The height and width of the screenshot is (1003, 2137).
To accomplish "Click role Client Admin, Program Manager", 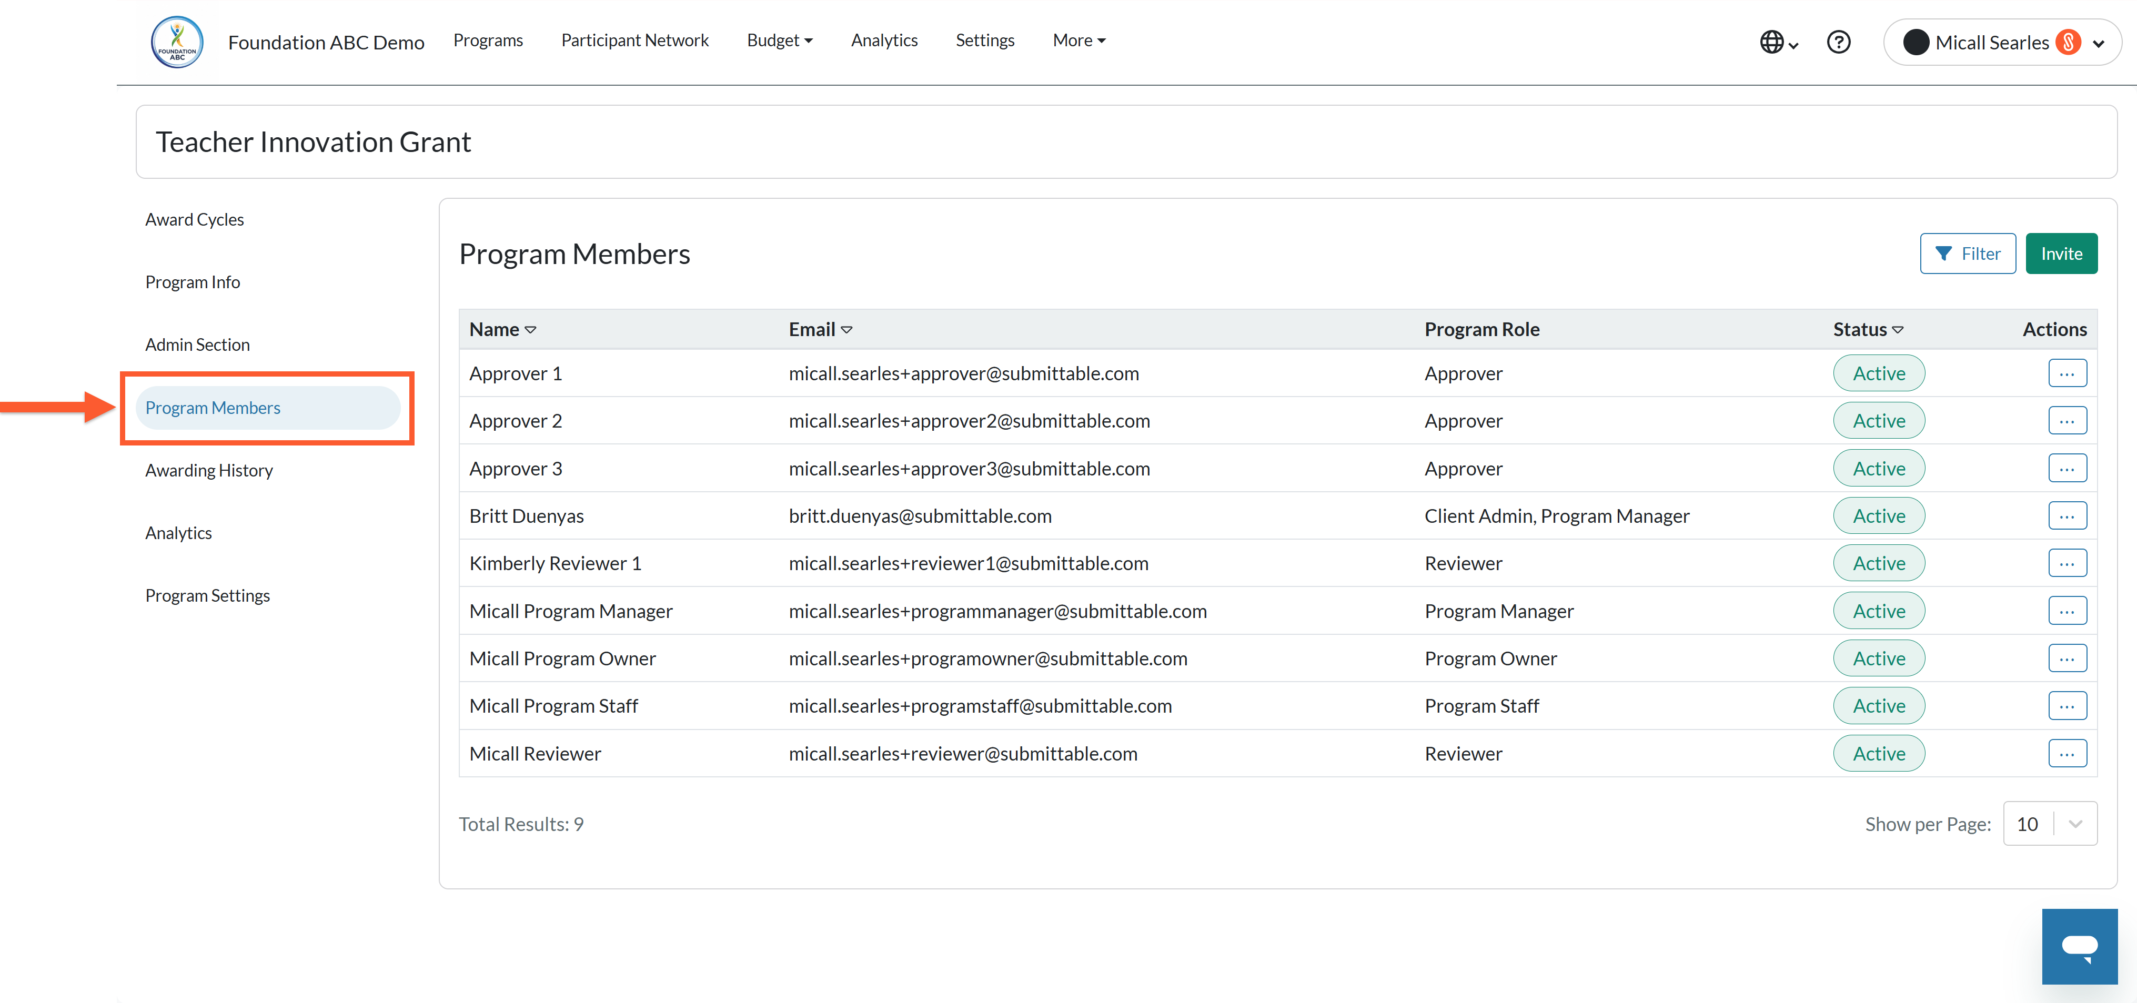I will pyautogui.click(x=1556, y=516).
